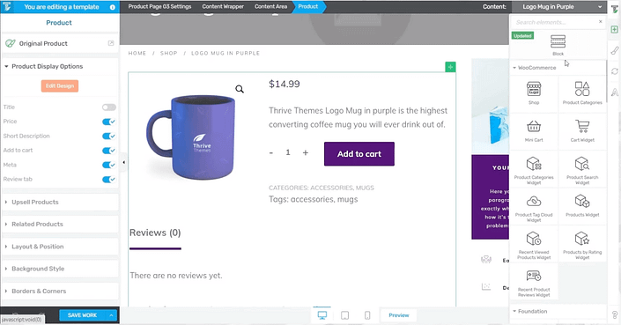Image resolution: width=621 pixels, height=325 pixels.
Task: Click SAVE WORK button
Action: click(83, 315)
